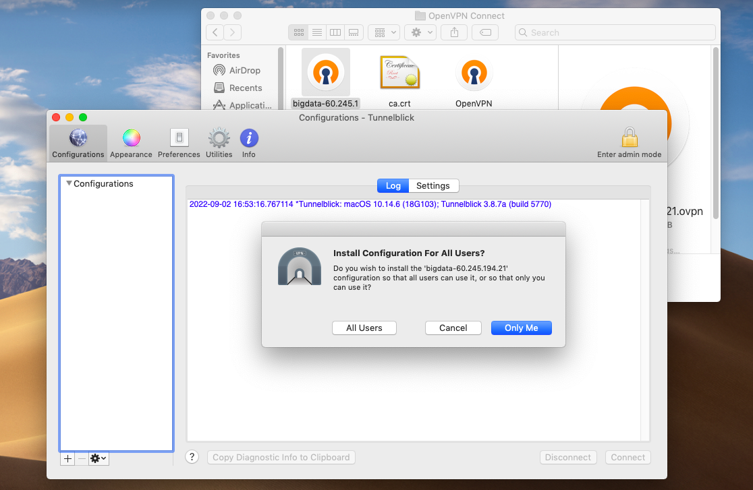Click the Tunnelblick tunnel icon in the dialog
Screen dimensions: 753x490
pyautogui.click(x=299, y=267)
